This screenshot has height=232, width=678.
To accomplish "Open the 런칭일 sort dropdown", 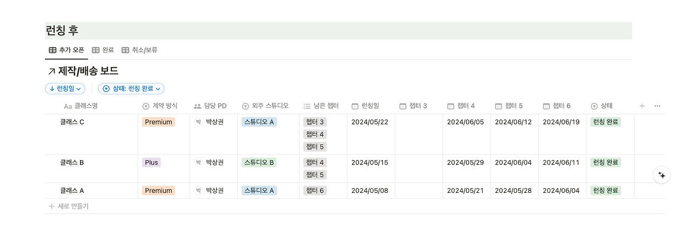I will [x=65, y=89].
